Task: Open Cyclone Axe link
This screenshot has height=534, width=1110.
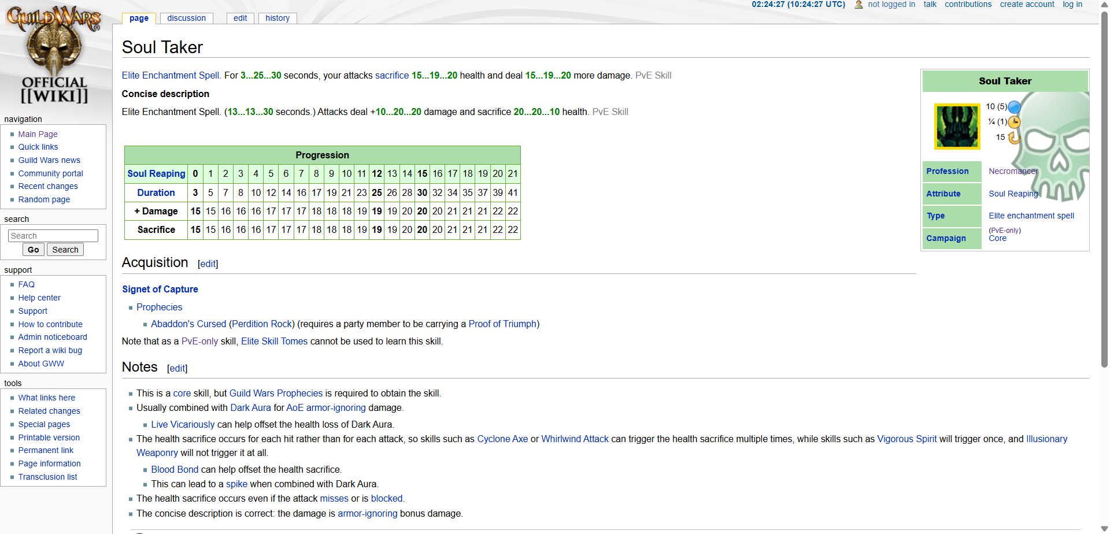Action: [502, 439]
